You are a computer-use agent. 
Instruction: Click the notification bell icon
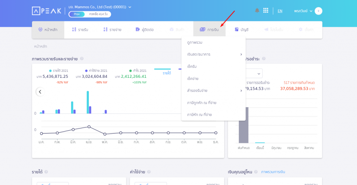pyautogui.click(x=257, y=10)
